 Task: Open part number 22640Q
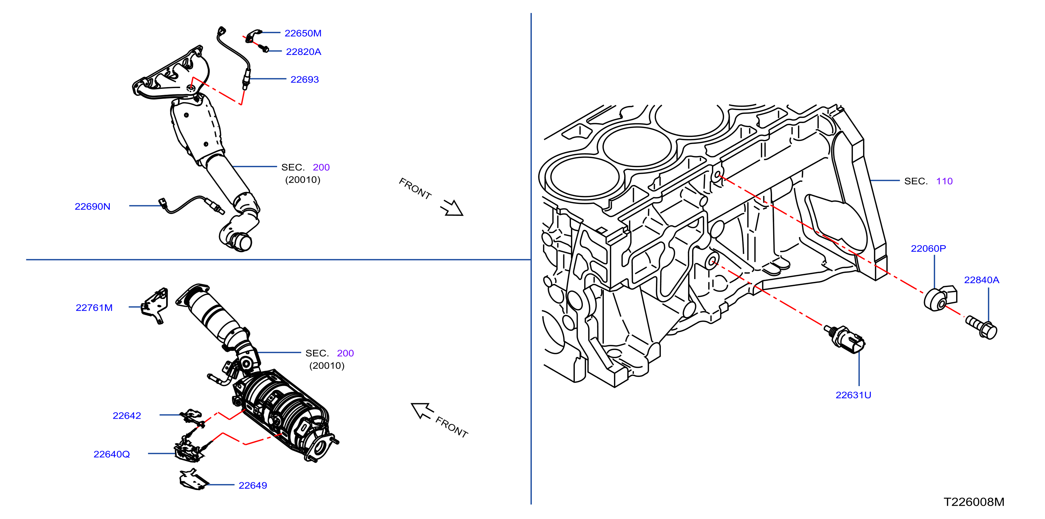point(112,454)
